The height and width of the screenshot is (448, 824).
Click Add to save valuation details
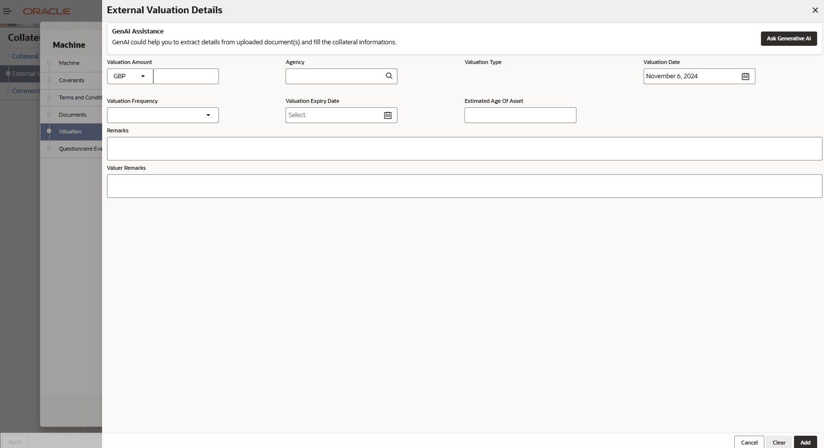click(x=805, y=442)
